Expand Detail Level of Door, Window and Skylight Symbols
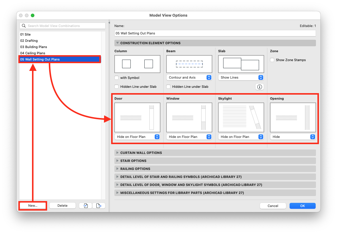 click(x=215, y=185)
